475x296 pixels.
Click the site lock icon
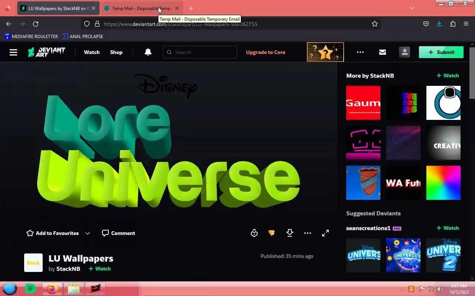97,24
